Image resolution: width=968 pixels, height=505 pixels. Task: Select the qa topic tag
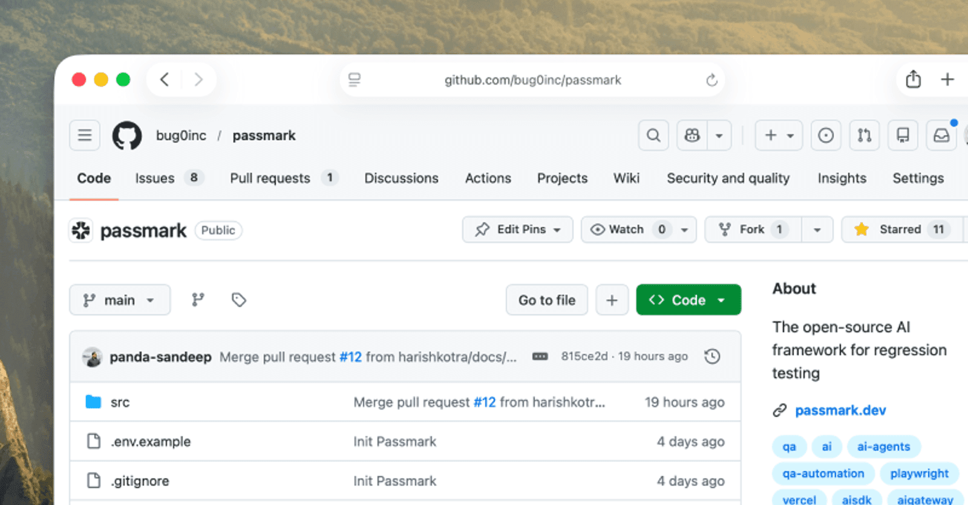(789, 446)
